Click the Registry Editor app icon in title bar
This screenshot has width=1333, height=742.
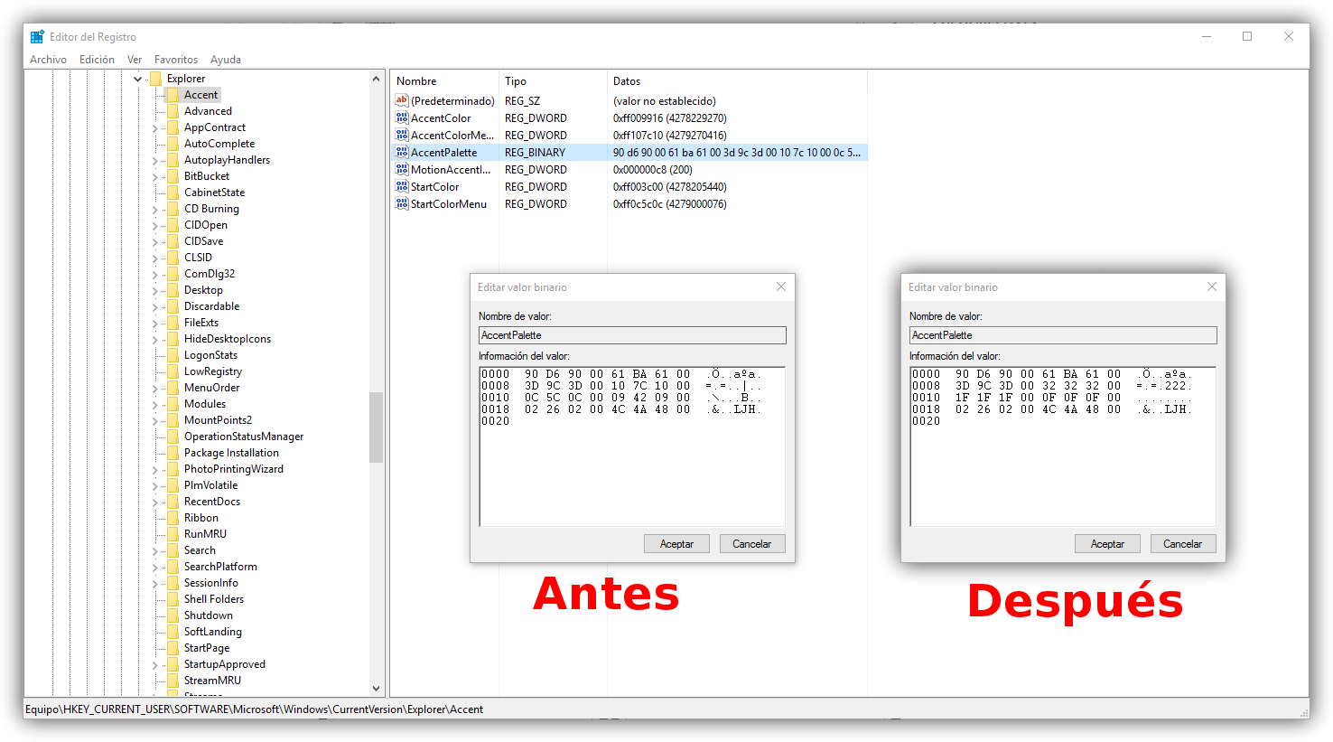37,37
